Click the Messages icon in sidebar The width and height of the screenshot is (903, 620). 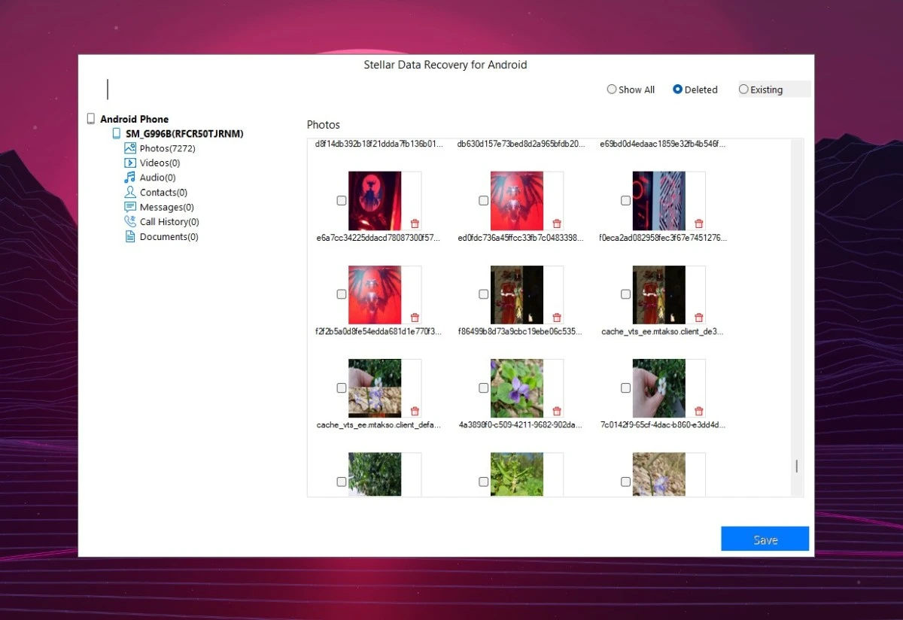pyautogui.click(x=130, y=207)
